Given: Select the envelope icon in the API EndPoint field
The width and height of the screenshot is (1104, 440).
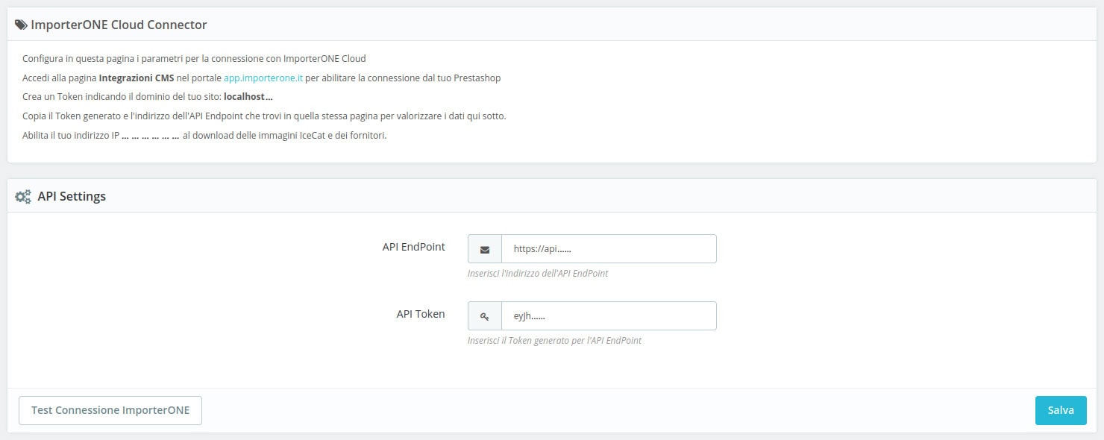Looking at the screenshot, I should point(484,248).
